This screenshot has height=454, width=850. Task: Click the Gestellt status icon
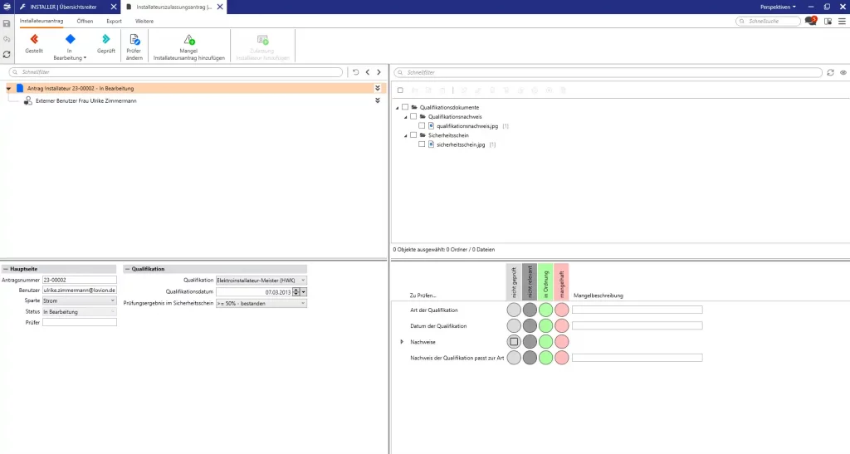34,39
